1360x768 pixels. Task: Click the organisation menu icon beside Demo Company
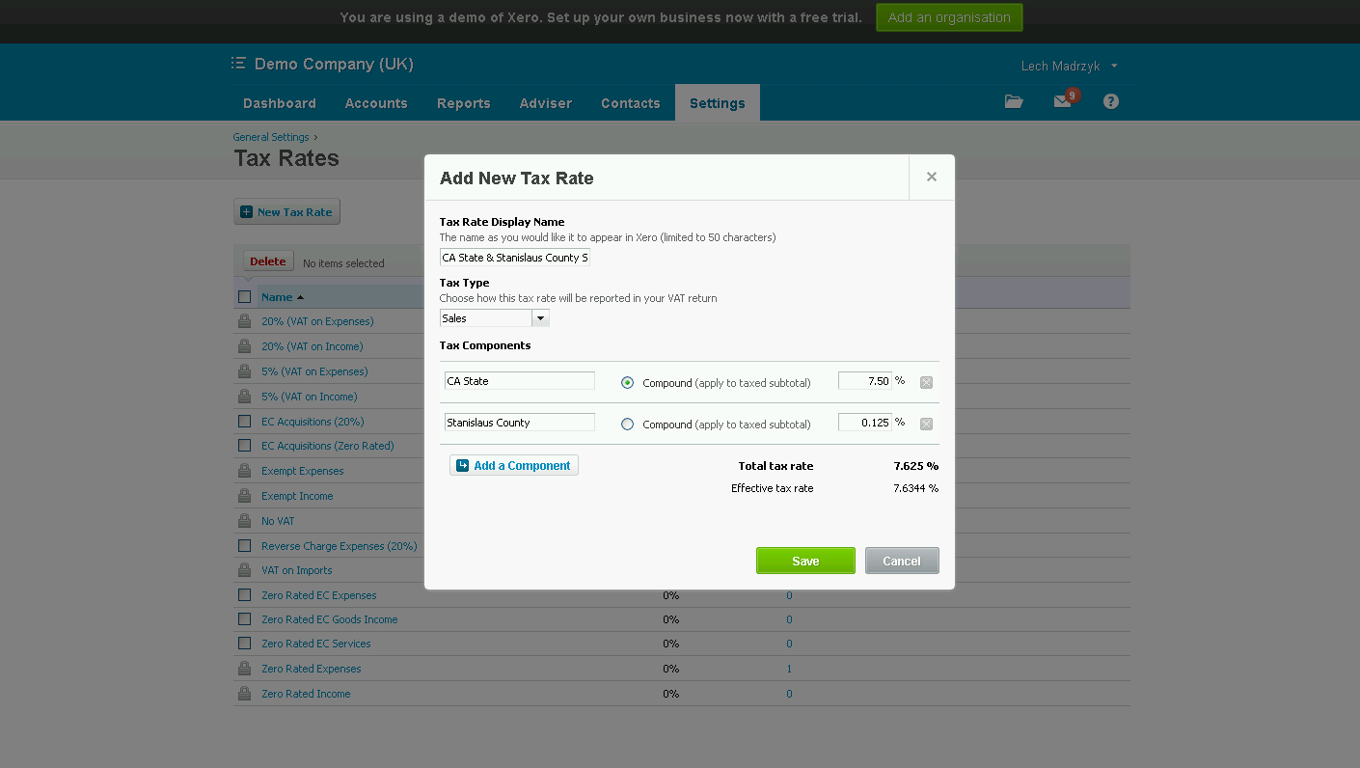(238, 64)
